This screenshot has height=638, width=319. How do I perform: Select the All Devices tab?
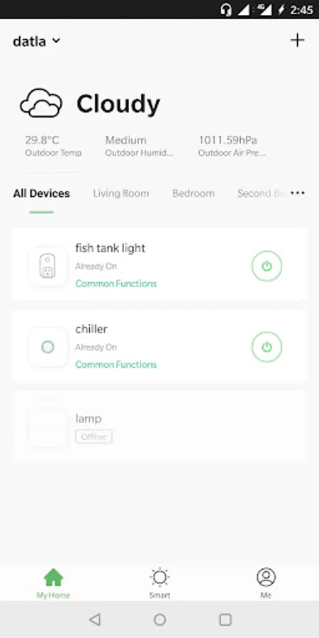click(x=42, y=194)
